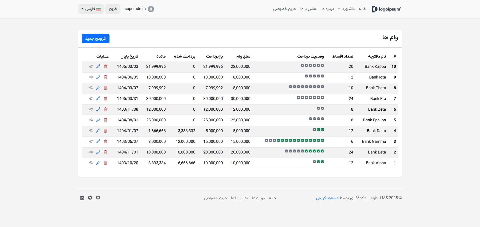View details of Bank Iota loan
The image size is (480, 227).
[x=91, y=77]
